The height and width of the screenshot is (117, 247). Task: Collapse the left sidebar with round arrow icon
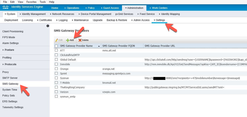click(48, 26)
